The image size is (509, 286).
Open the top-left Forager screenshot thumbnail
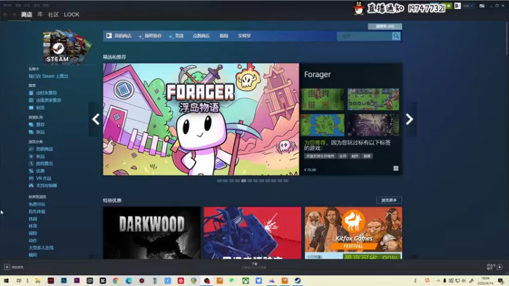pyautogui.click(x=323, y=99)
